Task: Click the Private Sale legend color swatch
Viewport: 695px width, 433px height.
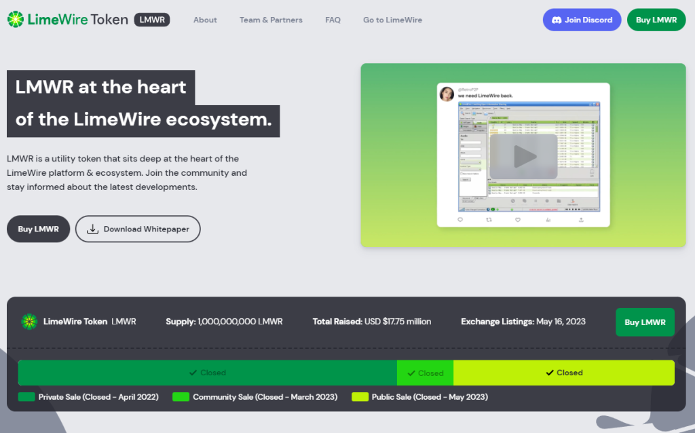Action: [x=26, y=396]
